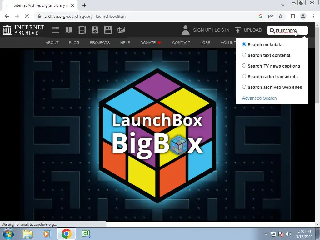Click the UPLOAD link text
Image resolution: width=320 pixels, height=240 pixels.
pos(253,30)
